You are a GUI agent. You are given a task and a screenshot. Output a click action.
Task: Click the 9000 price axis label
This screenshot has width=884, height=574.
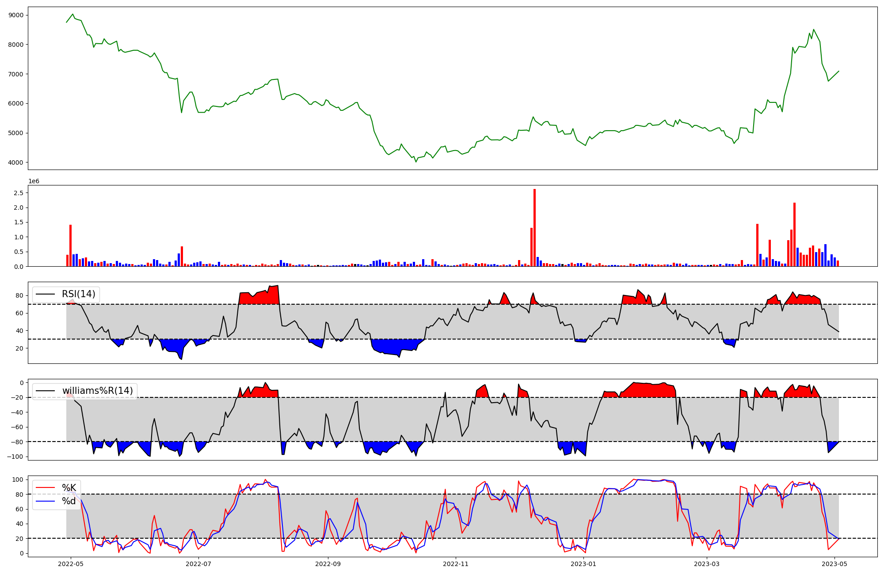(x=16, y=15)
